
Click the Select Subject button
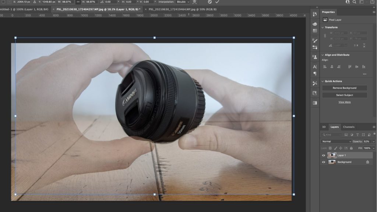(x=344, y=95)
